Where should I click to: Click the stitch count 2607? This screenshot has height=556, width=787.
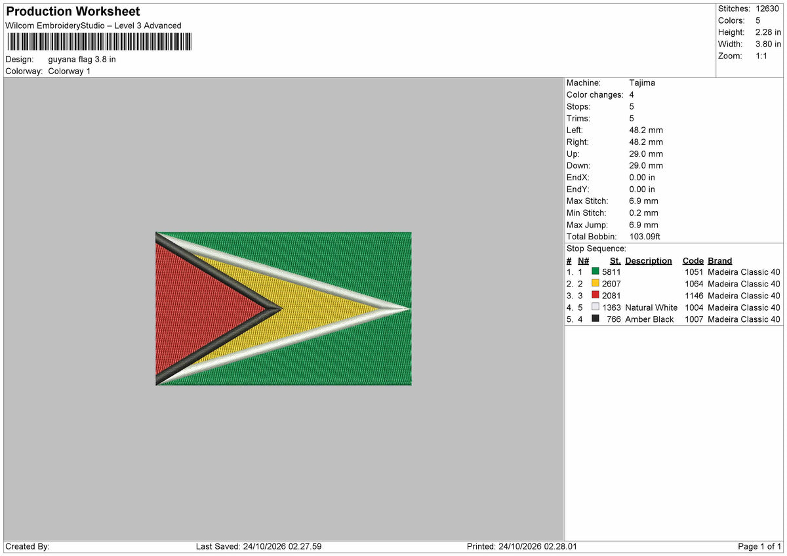pos(611,283)
